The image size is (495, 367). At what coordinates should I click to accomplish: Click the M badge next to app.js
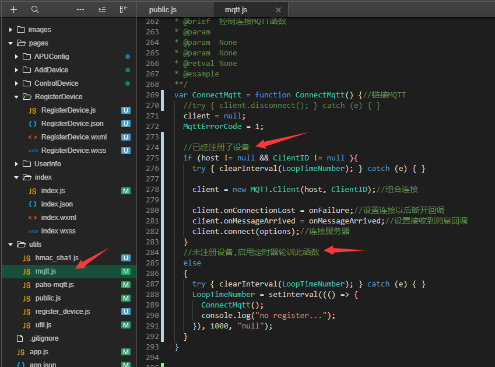click(126, 352)
